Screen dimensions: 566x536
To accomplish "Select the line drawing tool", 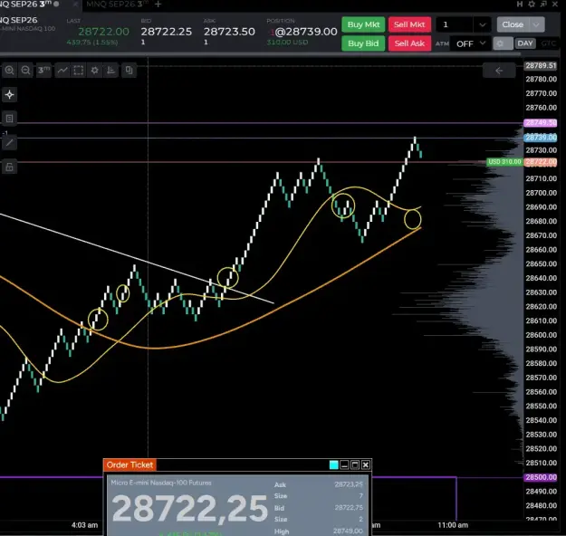I will point(9,143).
